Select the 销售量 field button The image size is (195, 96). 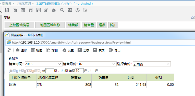click(x=89, y=25)
